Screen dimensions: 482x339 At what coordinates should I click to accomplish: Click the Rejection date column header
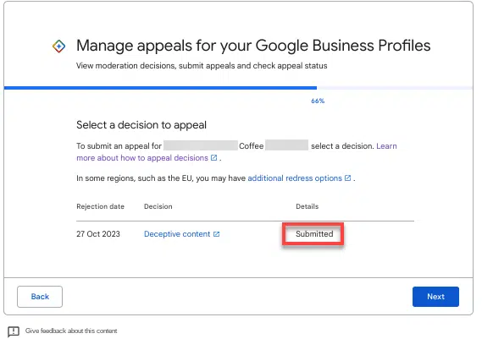click(100, 206)
